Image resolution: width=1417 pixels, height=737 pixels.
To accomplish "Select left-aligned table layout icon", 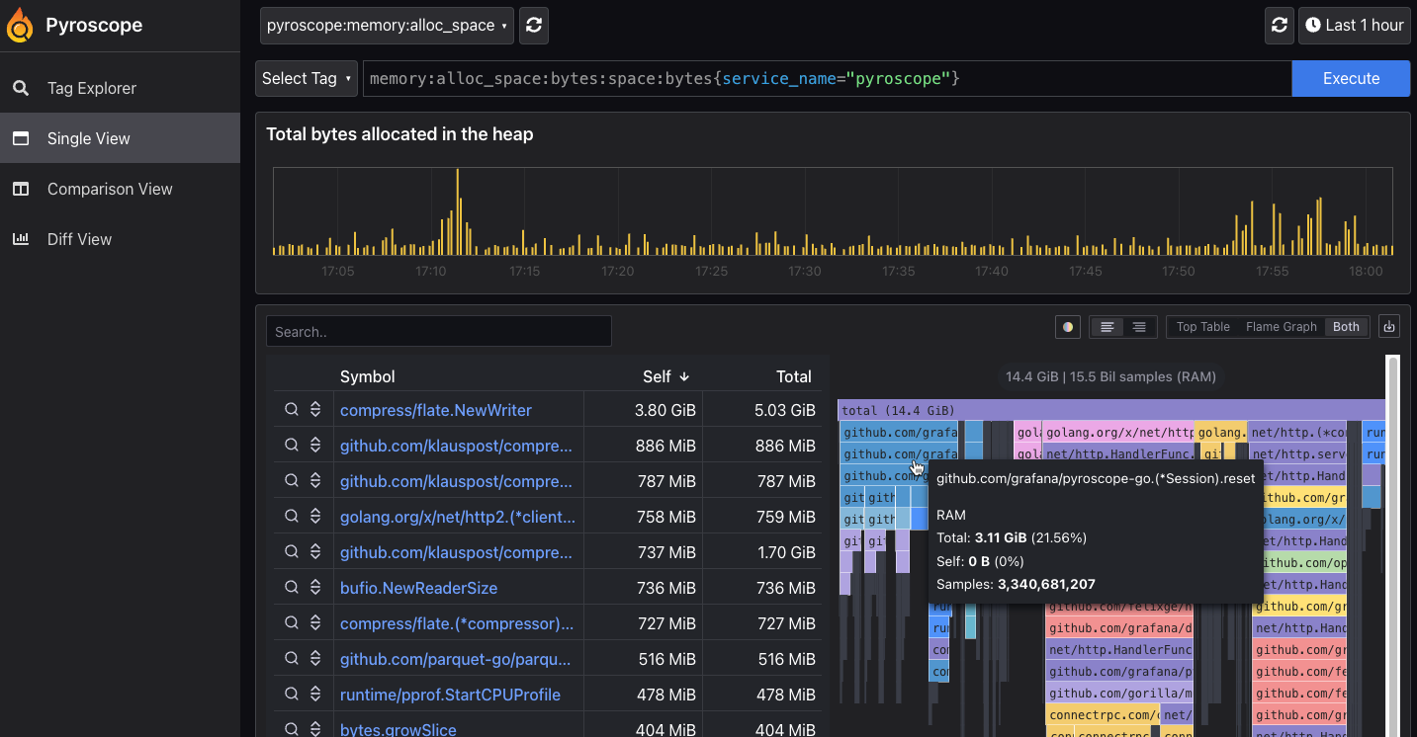I will point(1107,326).
